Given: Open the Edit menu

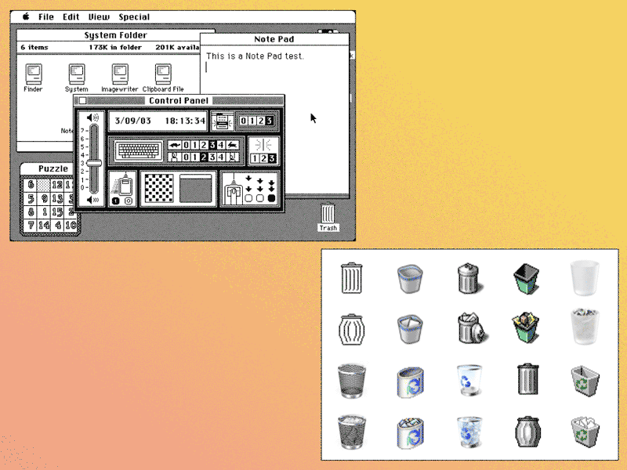Looking at the screenshot, I should pos(71,16).
